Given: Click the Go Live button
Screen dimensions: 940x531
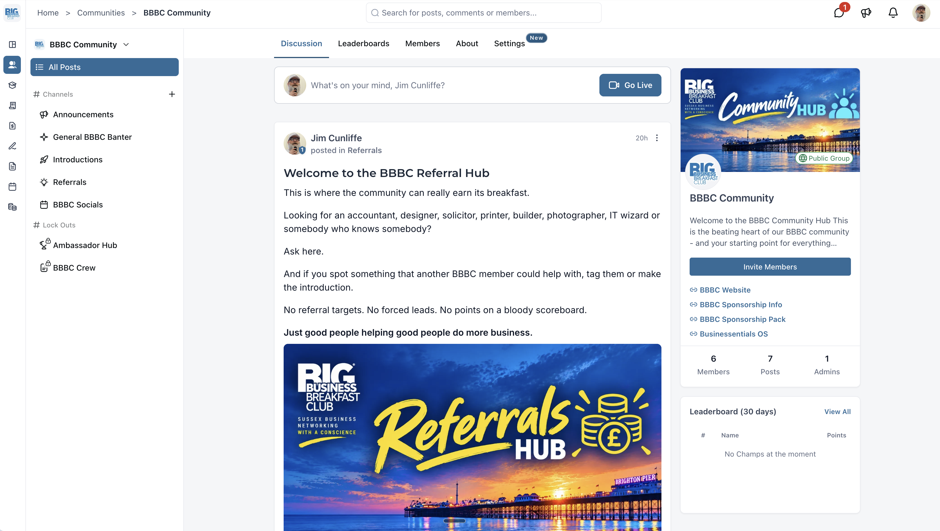Looking at the screenshot, I should [630, 85].
